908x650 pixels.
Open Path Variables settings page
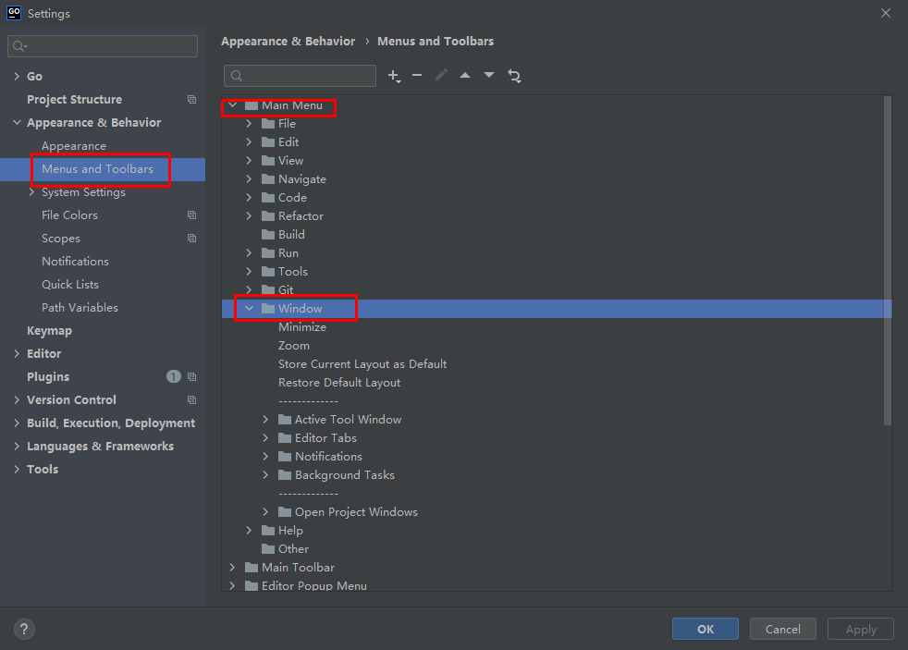pos(80,308)
